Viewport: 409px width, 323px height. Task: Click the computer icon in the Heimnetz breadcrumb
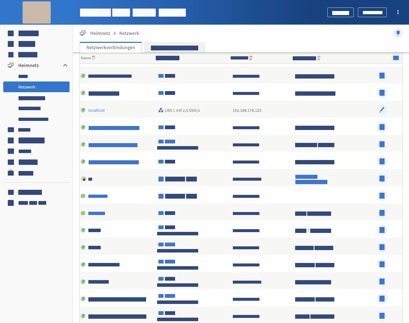(x=83, y=33)
